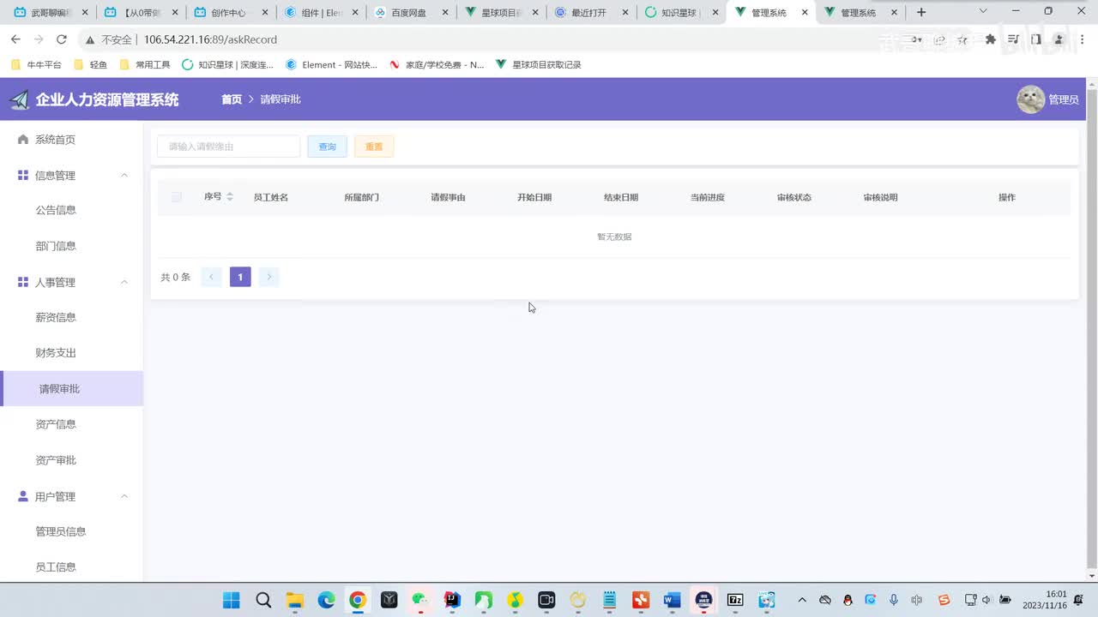
Task: Click the browser address bar URL
Action: point(210,39)
